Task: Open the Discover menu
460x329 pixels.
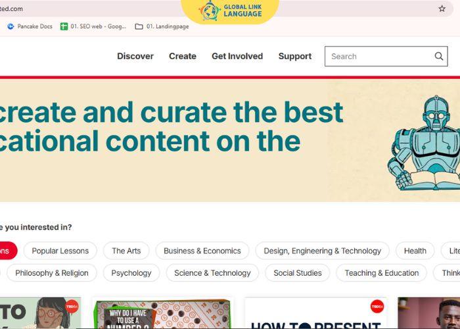Action: [135, 57]
